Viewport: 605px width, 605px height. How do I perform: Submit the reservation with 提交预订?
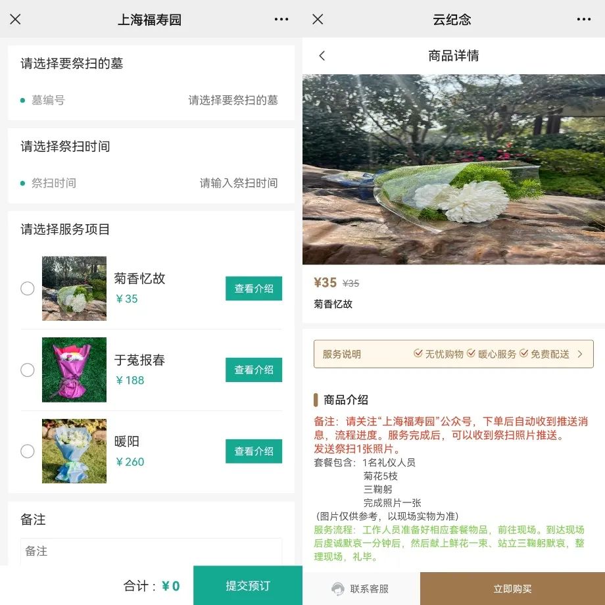[248, 585]
